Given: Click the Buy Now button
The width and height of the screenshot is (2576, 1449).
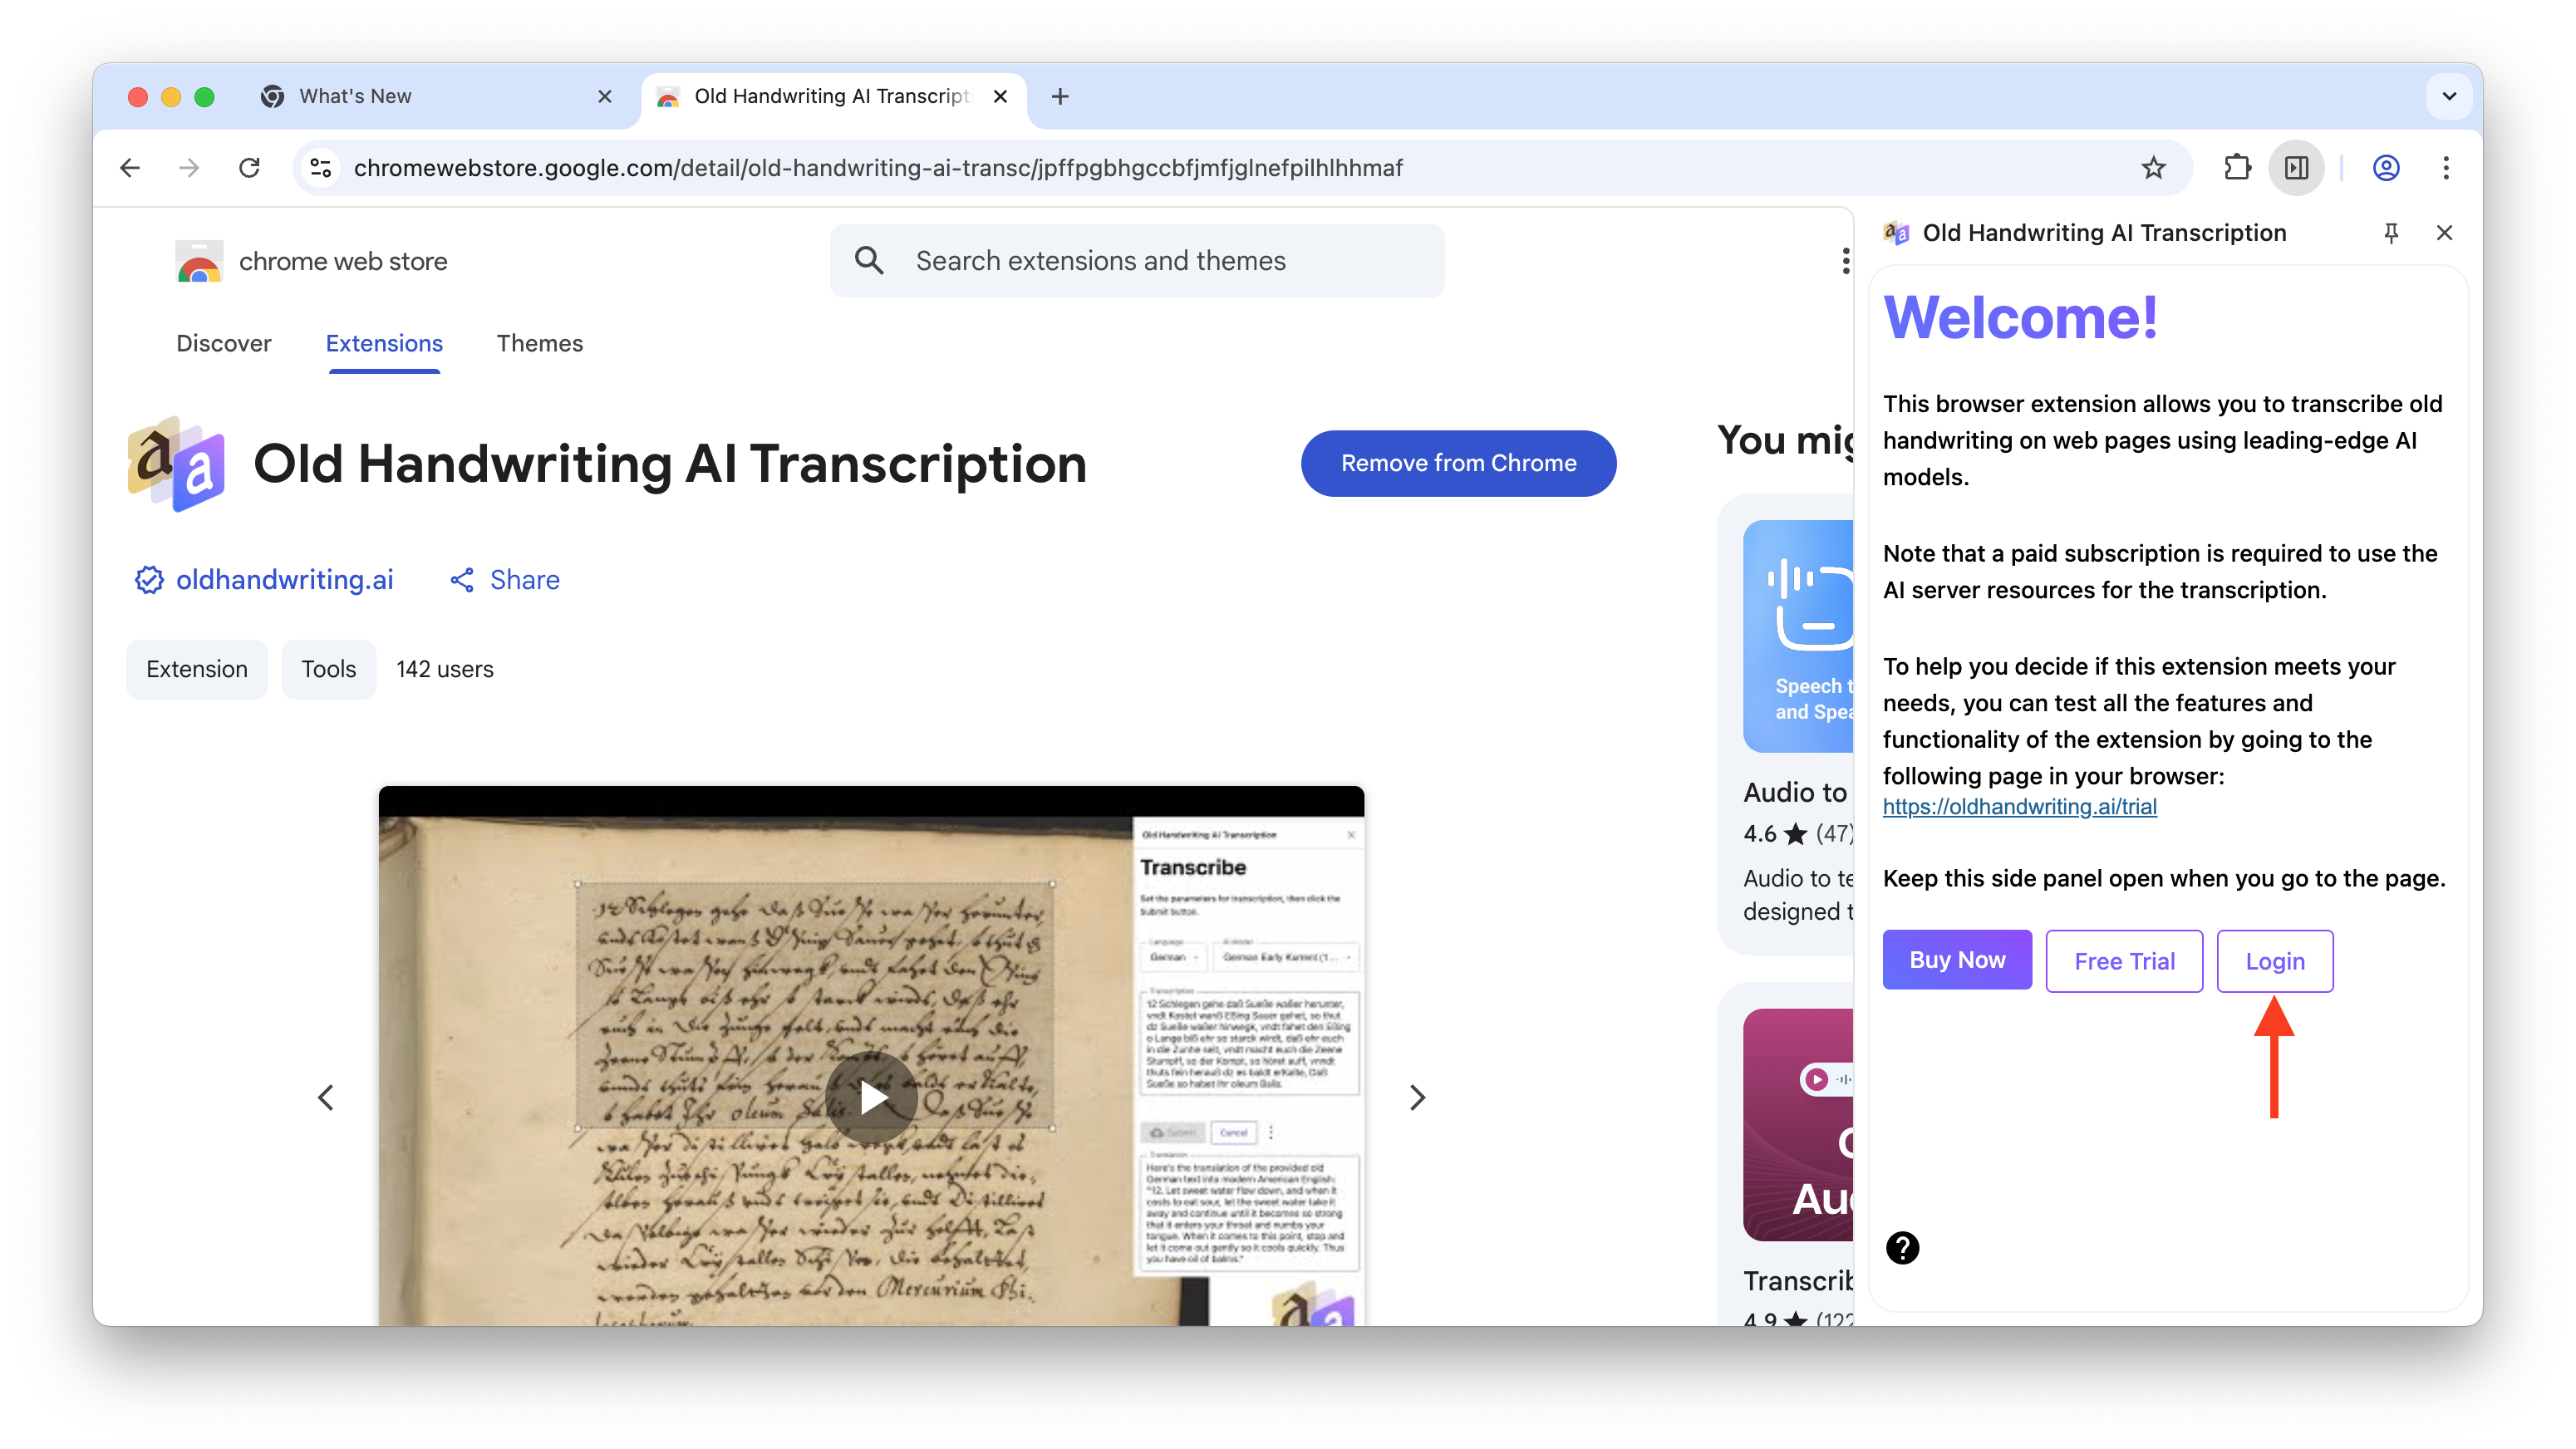Looking at the screenshot, I should [x=1957, y=960].
